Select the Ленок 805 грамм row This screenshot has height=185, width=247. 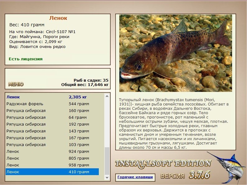pos(52,158)
